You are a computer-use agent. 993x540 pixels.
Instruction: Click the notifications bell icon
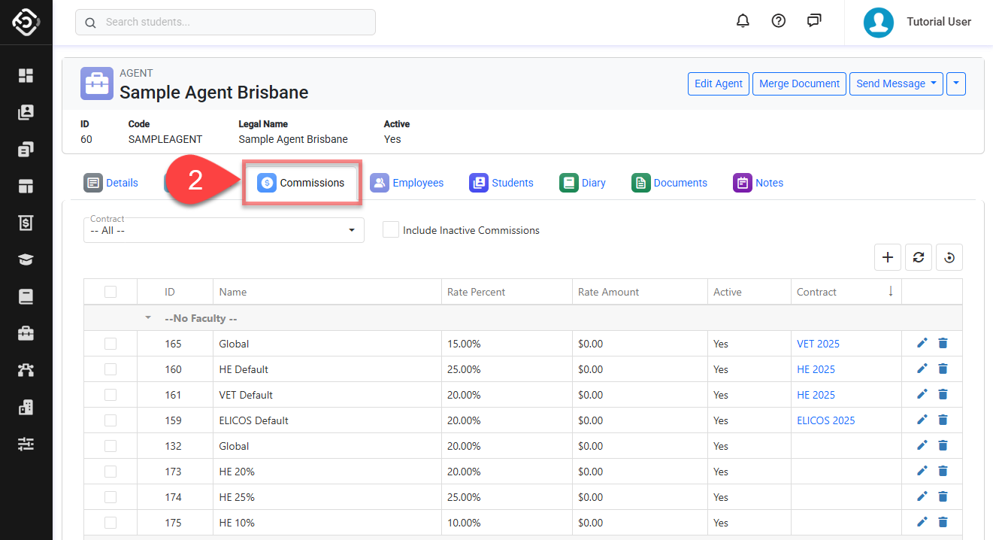pyautogui.click(x=743, y=21)
